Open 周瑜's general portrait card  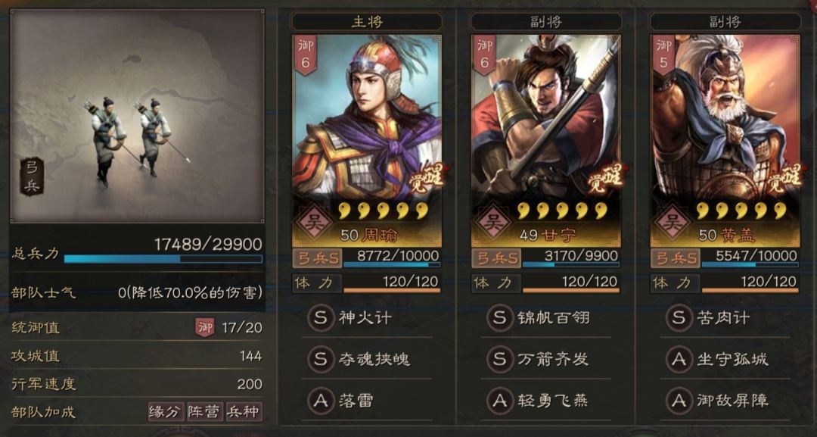tap(367, 141)
